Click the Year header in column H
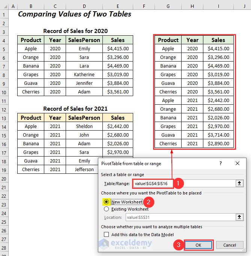The width and height of the screenshot is (251, 256). click(192, 40)
